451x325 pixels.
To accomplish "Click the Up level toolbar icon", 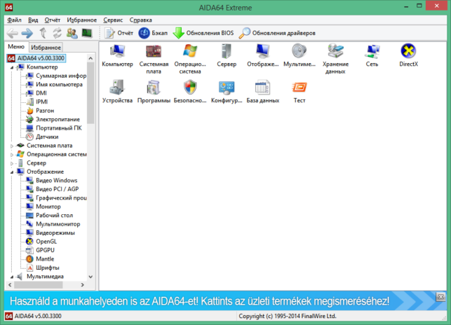I will point(43,34).
